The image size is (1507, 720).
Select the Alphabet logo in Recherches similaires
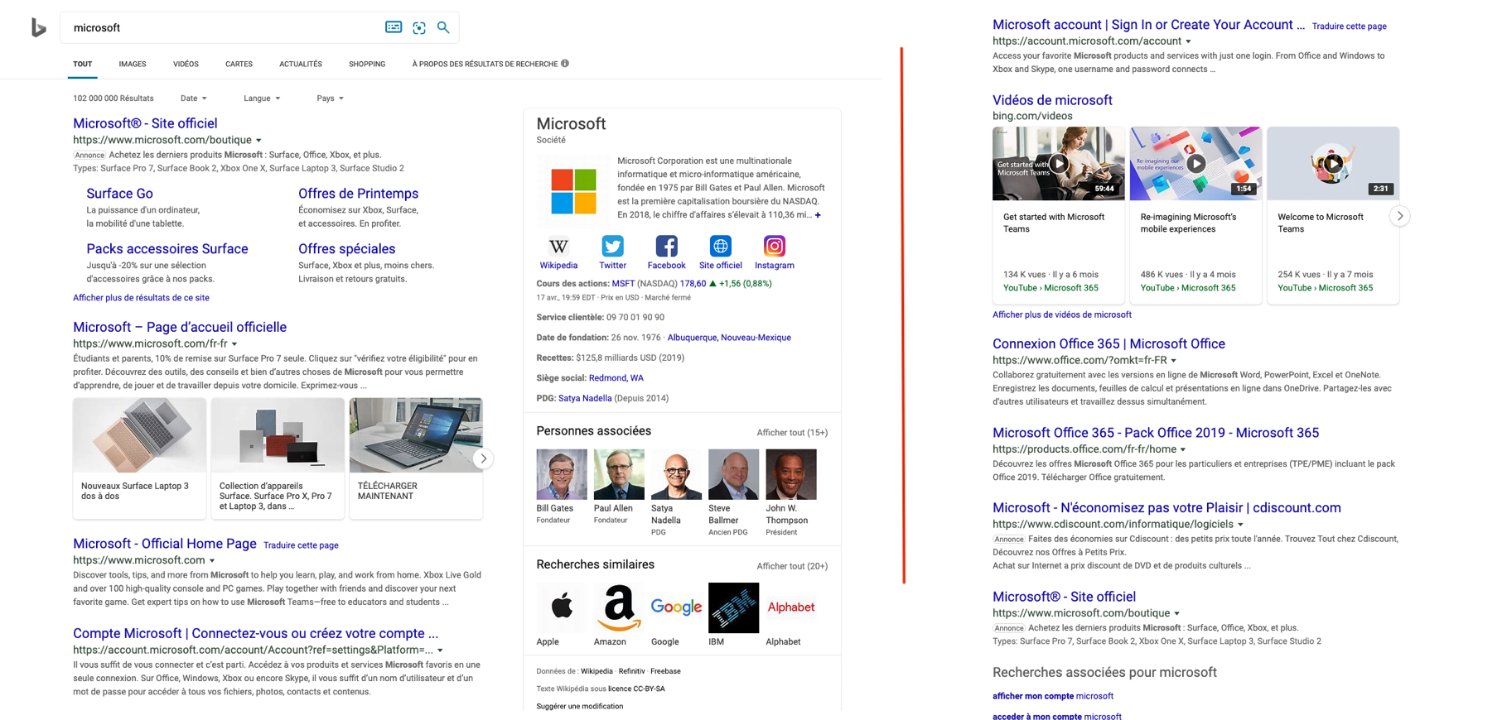[791, 607]
